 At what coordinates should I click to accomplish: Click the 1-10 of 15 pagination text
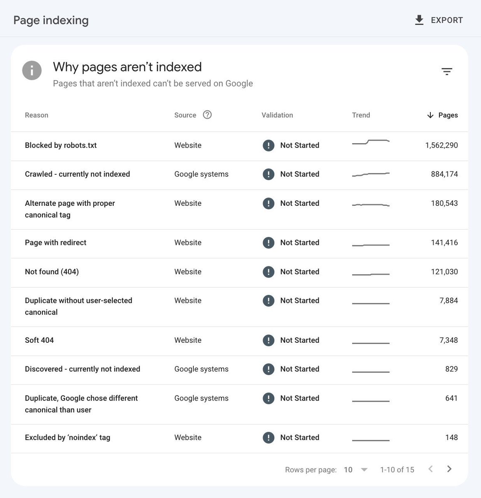pos(397,470)
